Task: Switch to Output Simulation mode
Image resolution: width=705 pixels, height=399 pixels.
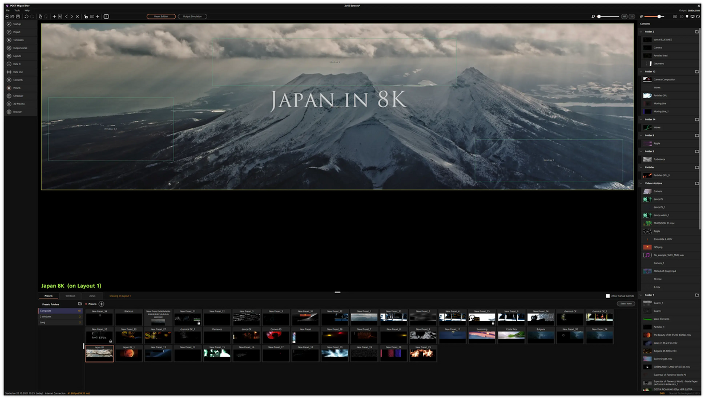Action: 192,17
